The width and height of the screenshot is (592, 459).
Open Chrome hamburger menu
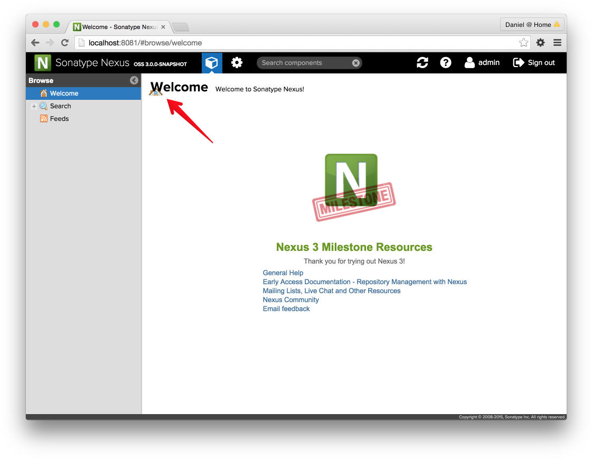point(557,43)
